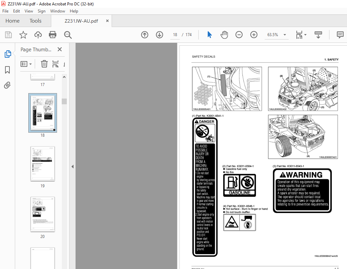Select page 20 thumbnail
This screenshot has height=269, width=347.
(42, 214)
